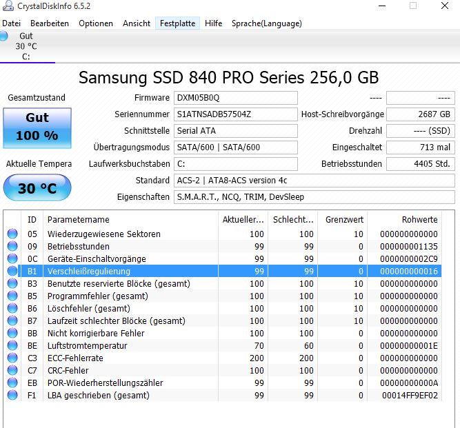Select the POR-Wiederherstellungszähler row name
The image size is (460, 428).
(105, 383)
